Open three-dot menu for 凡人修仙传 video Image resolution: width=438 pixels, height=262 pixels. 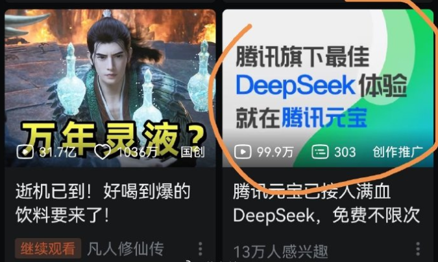pyautogui.click(x=201, y=248)
